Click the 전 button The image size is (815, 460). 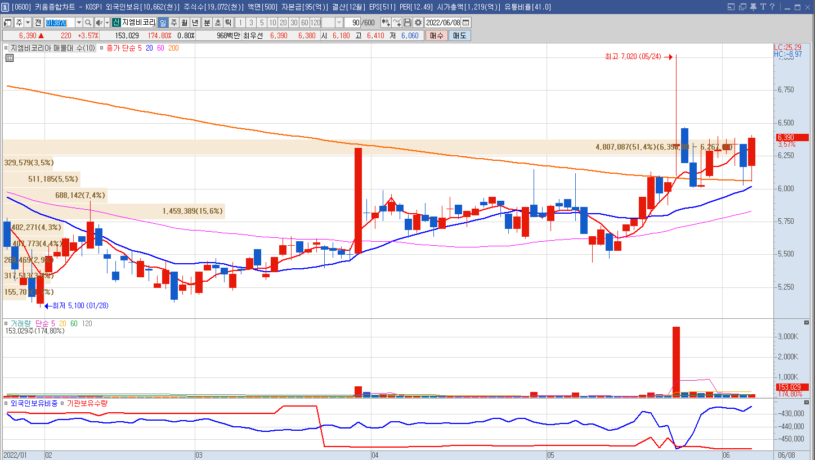38,22
